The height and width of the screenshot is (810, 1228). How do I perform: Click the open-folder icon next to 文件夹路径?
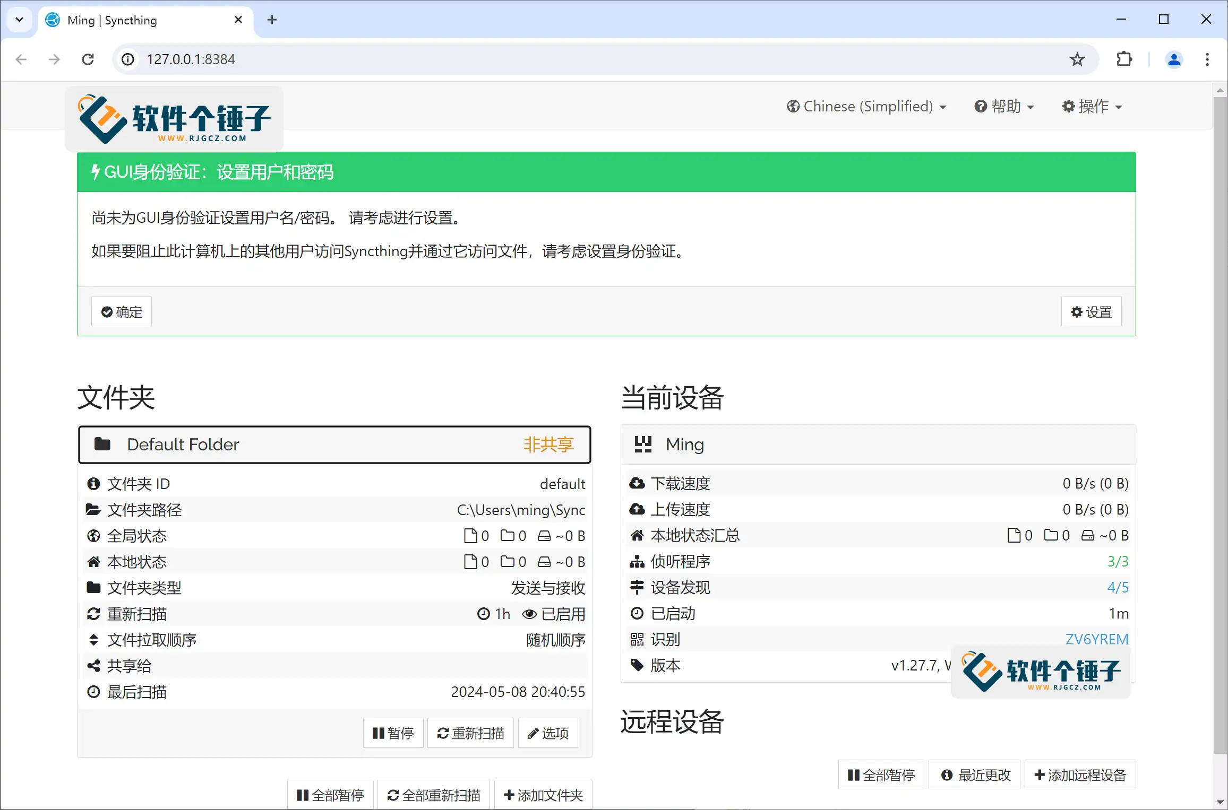click(93, 510)
